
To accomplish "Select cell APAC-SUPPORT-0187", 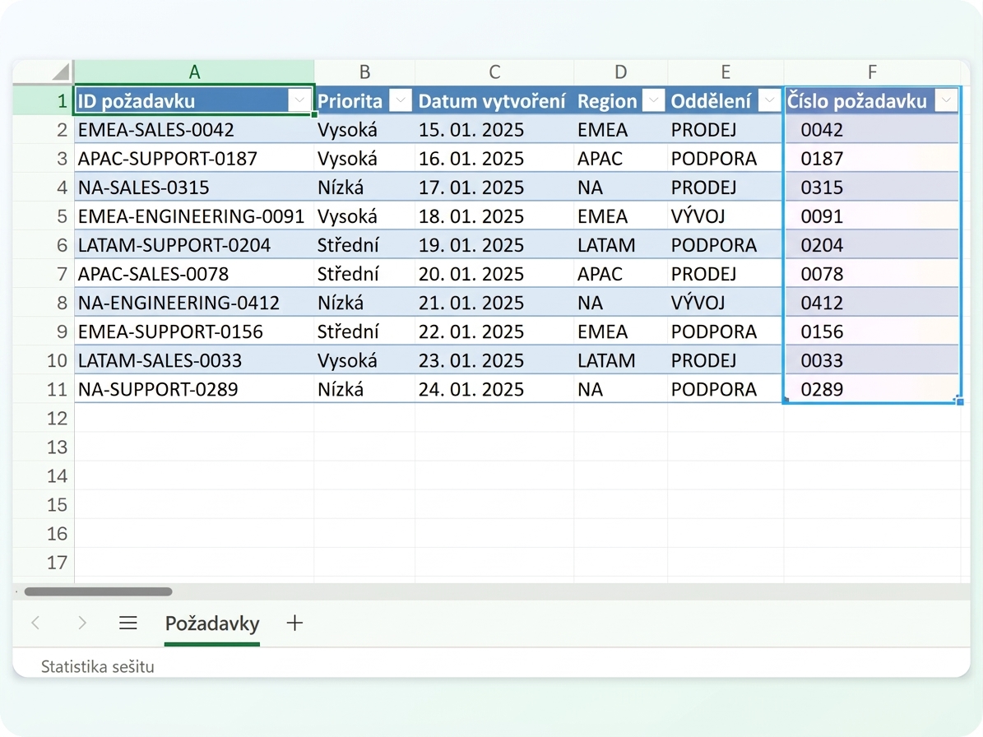I will point(194,159).
